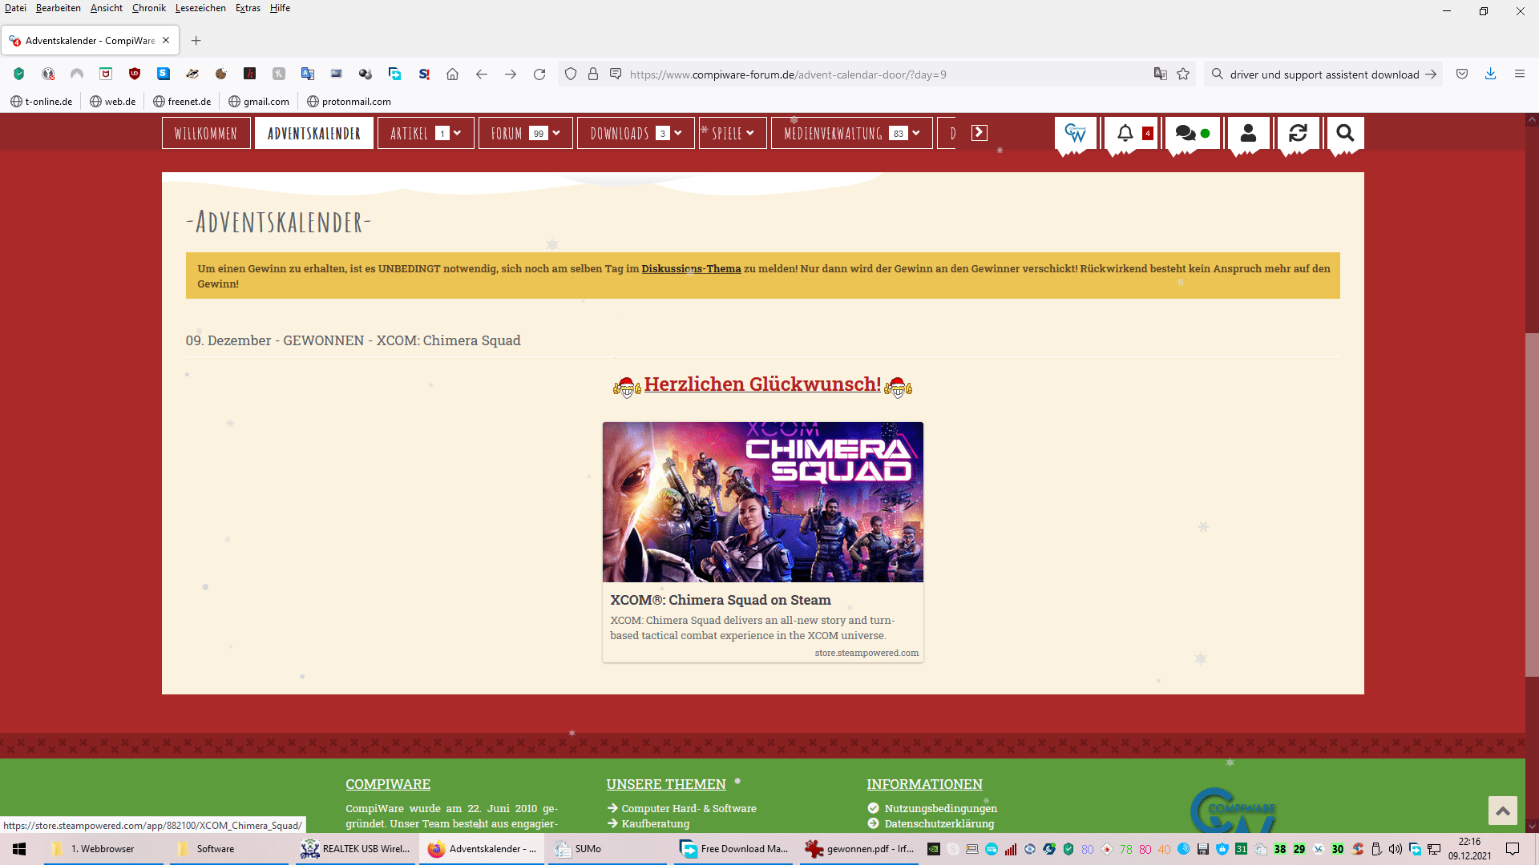
Task: Click the uBlock Origin extension icon
Action: click(135, 74)
